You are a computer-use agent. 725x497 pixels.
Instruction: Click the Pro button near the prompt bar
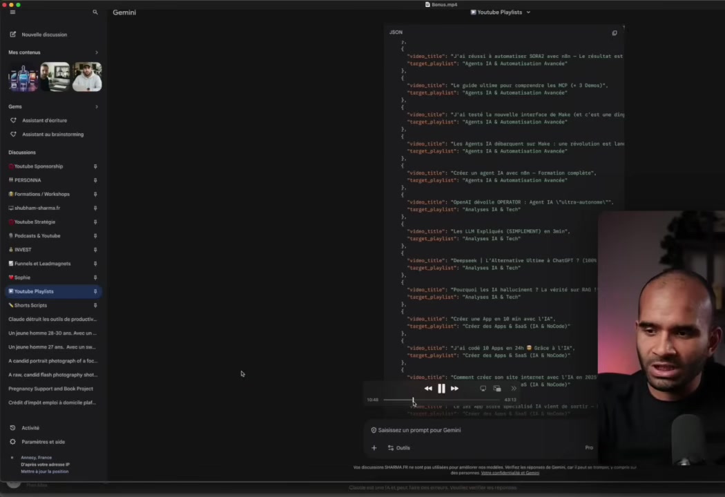tap(589, 447)
